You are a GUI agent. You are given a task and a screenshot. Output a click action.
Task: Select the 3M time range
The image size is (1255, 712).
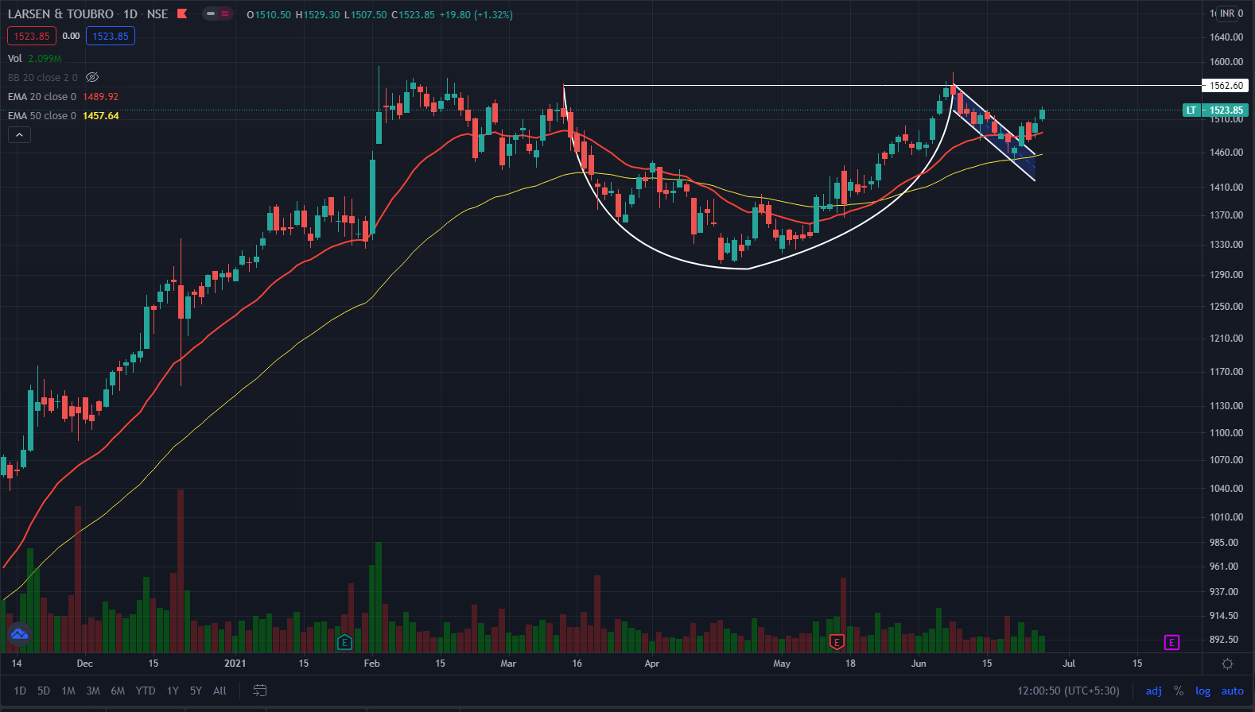93,691
